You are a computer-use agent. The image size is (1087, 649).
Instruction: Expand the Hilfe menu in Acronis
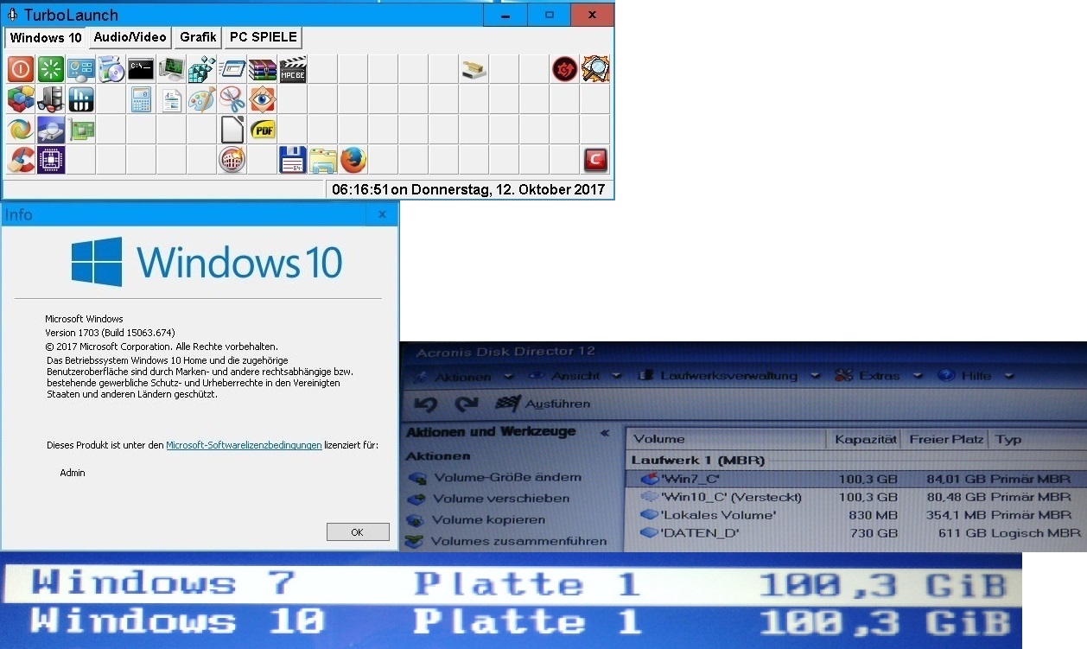pos(975,376)
